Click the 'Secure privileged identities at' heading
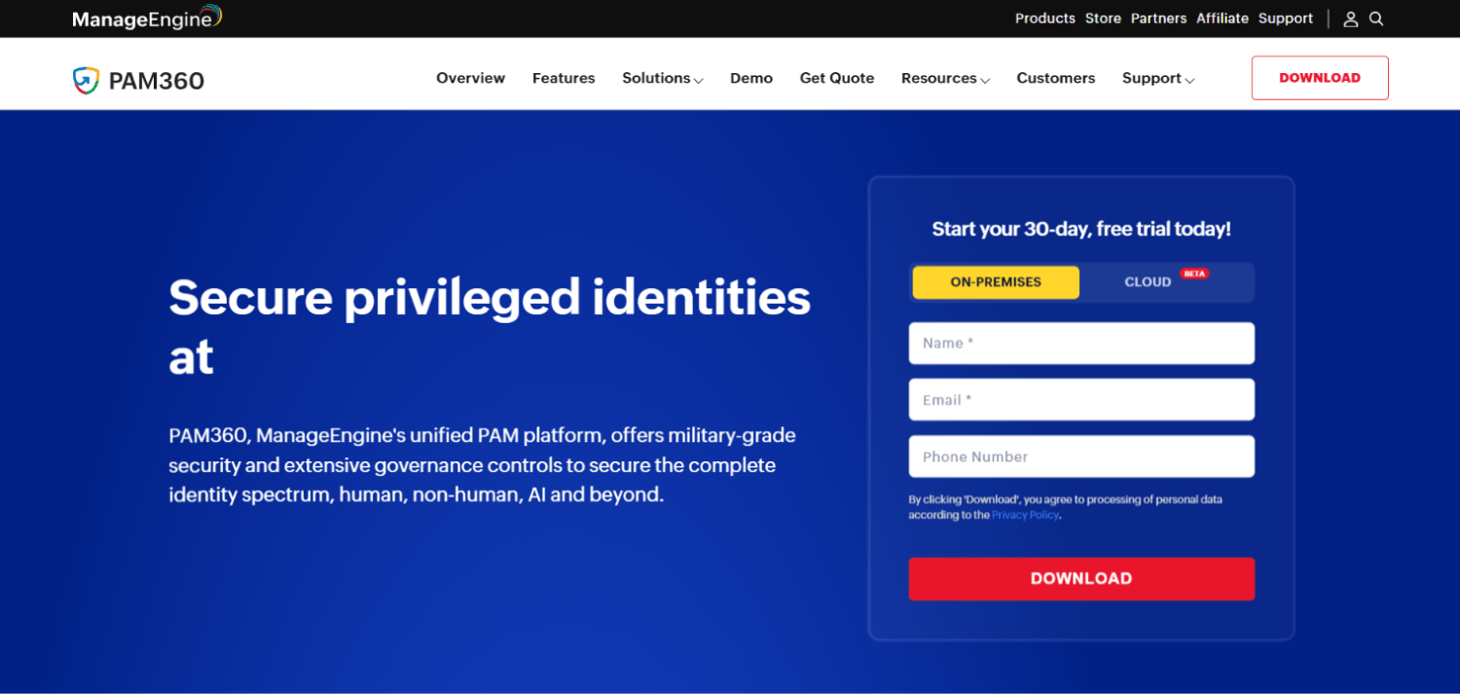Viewport: 1460px width, 694px height. [490, 326]
